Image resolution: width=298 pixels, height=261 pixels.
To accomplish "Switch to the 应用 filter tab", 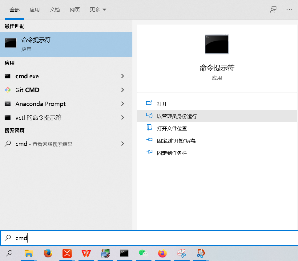I will click(x=34, y=10).
